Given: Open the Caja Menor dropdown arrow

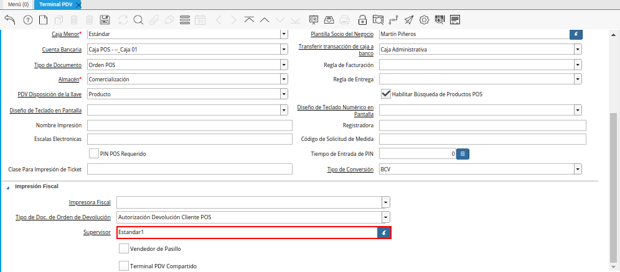Looking at the screenshot, I should (284, 34).
